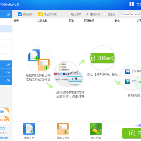141x141 pixels.
Task: Click the green Start Convert play button
Action: click(132, 133)
